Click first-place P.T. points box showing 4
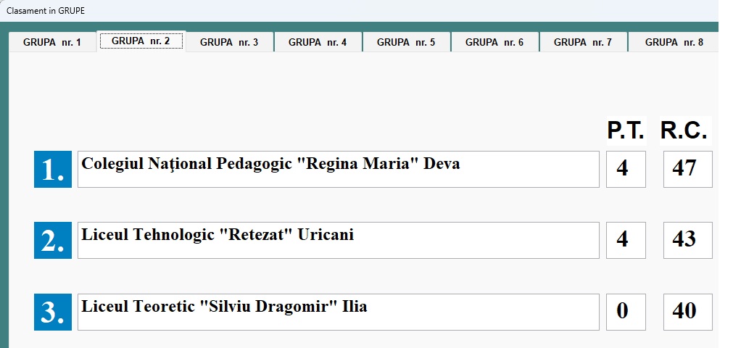 point(626,169)
